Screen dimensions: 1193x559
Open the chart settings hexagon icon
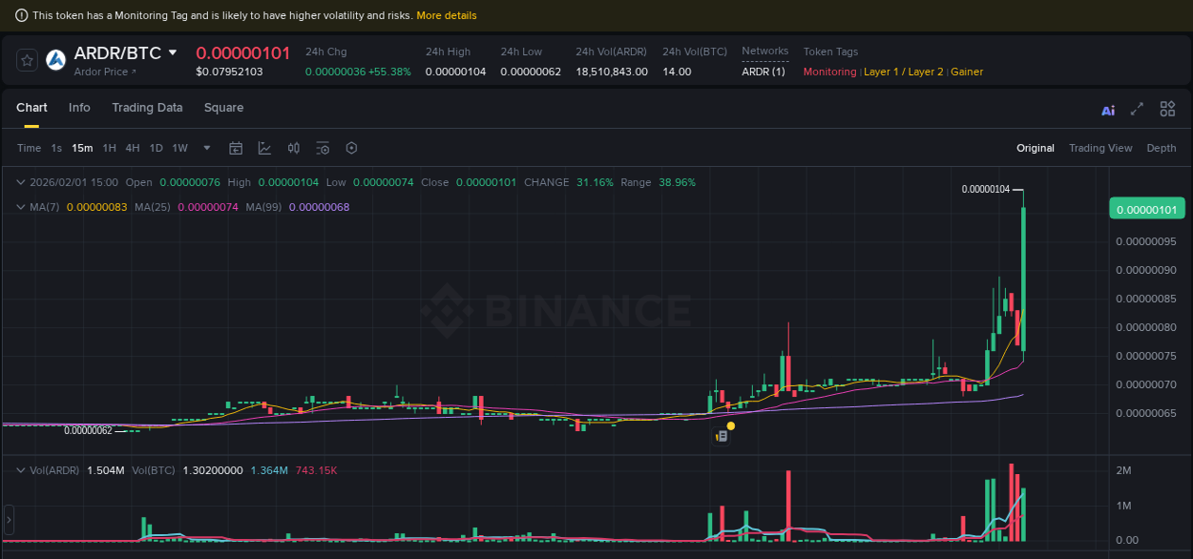[351, 148]
